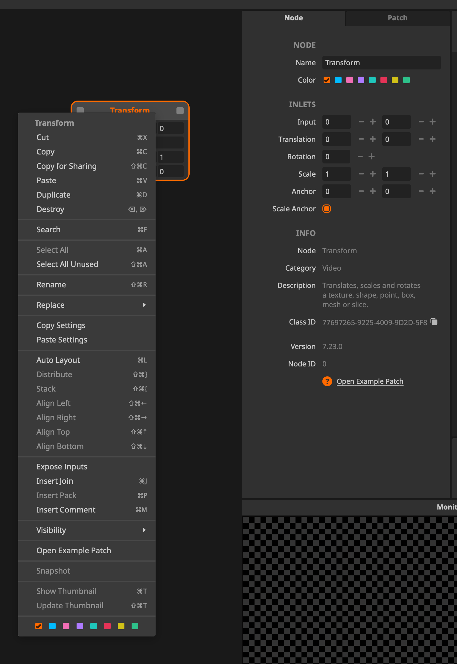The image size is (457, 664).
Task: Click the copy Class ID icon
Action: pos(434,322)
